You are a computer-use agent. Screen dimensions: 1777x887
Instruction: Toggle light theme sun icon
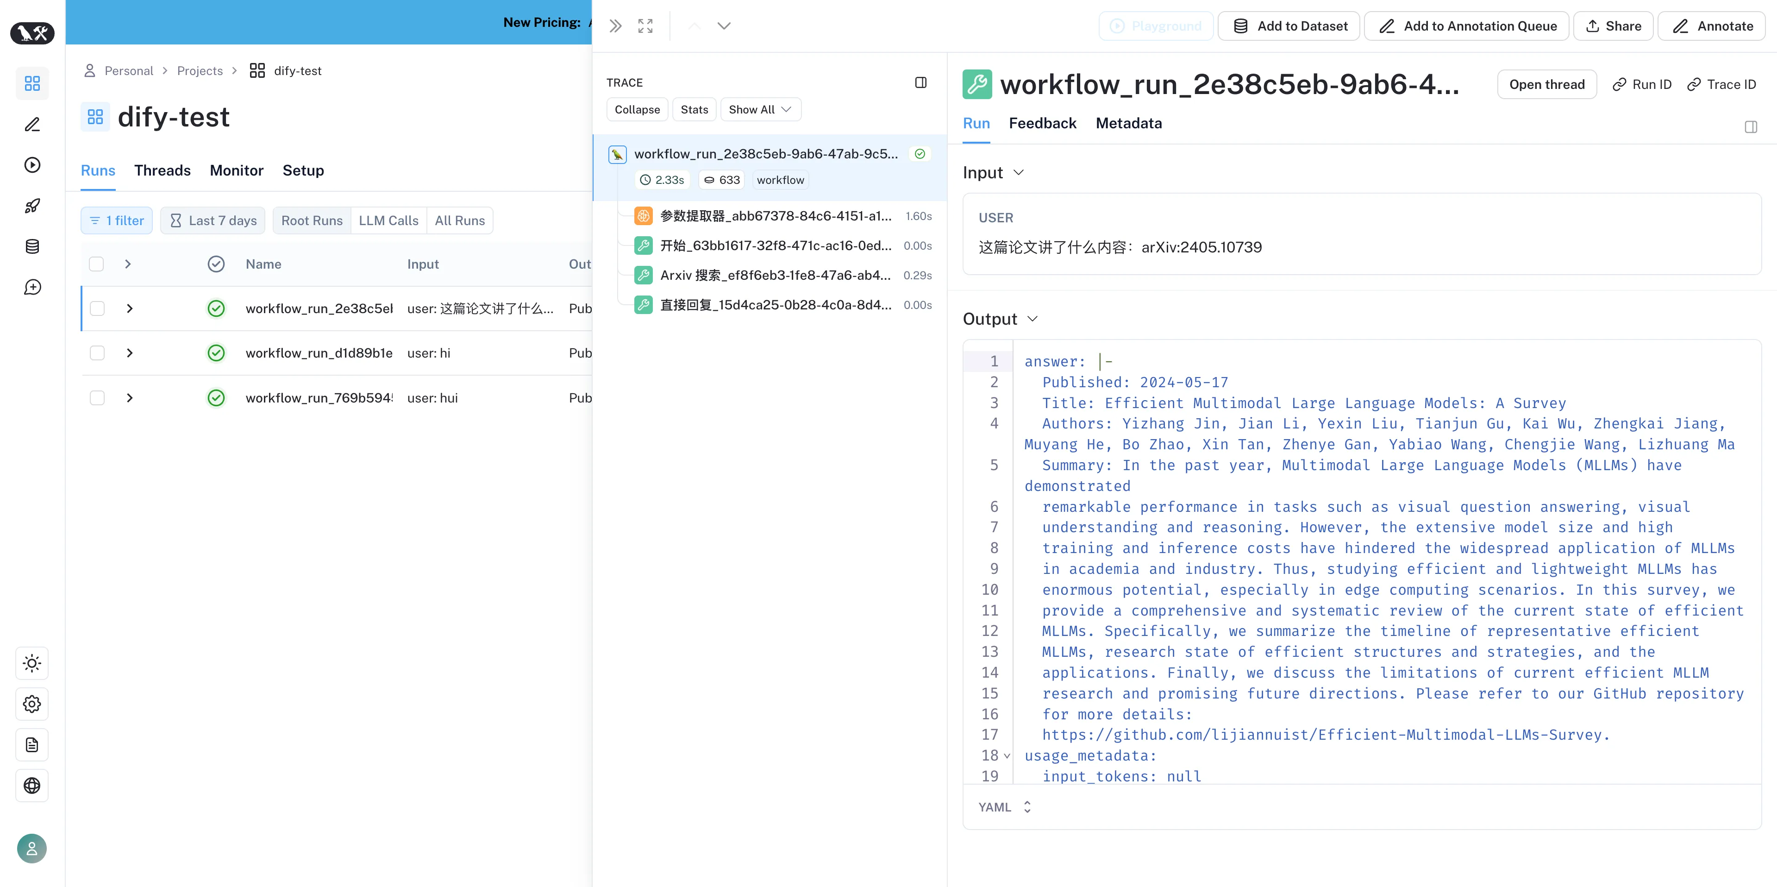click(32, 663)
